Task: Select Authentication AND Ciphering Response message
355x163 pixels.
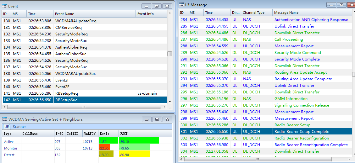Action: (x=266, y=20)
